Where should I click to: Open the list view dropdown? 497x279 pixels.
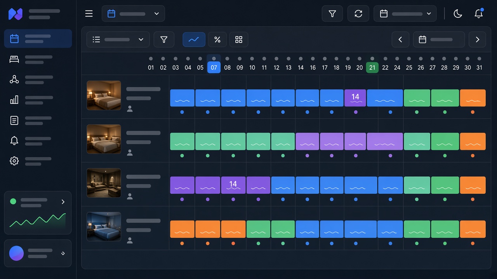pyautogui.click(x=118, y=40)
